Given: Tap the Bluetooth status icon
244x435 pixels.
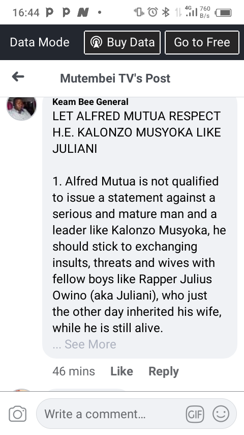Looking at the screenshot, I should tap(166, 12).
